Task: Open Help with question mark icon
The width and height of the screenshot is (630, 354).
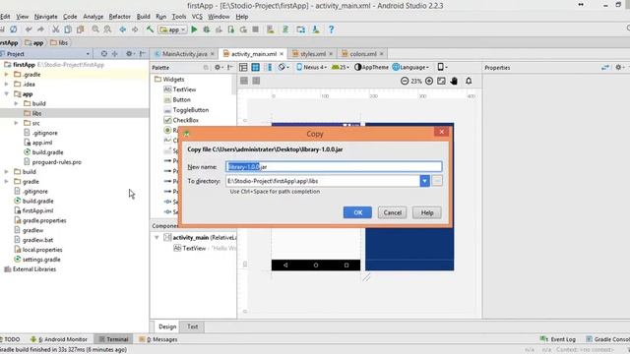Action: (331, 29)
